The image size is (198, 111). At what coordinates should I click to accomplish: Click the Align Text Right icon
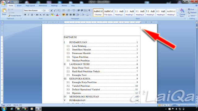point(71,15)
